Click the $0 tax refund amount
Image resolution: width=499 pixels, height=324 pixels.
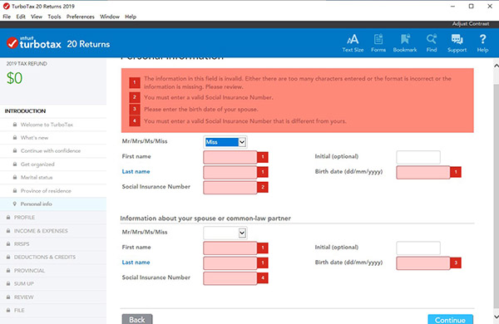tap(15, 78)
